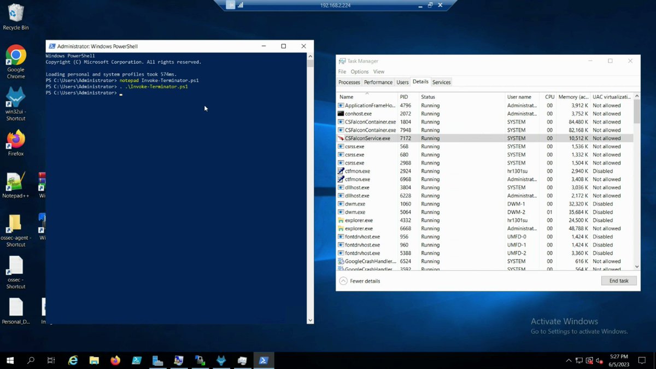Restore the remote session from connection bar
Image resolution: width=656 pixels, height=369 pixels.
[430, 5]
